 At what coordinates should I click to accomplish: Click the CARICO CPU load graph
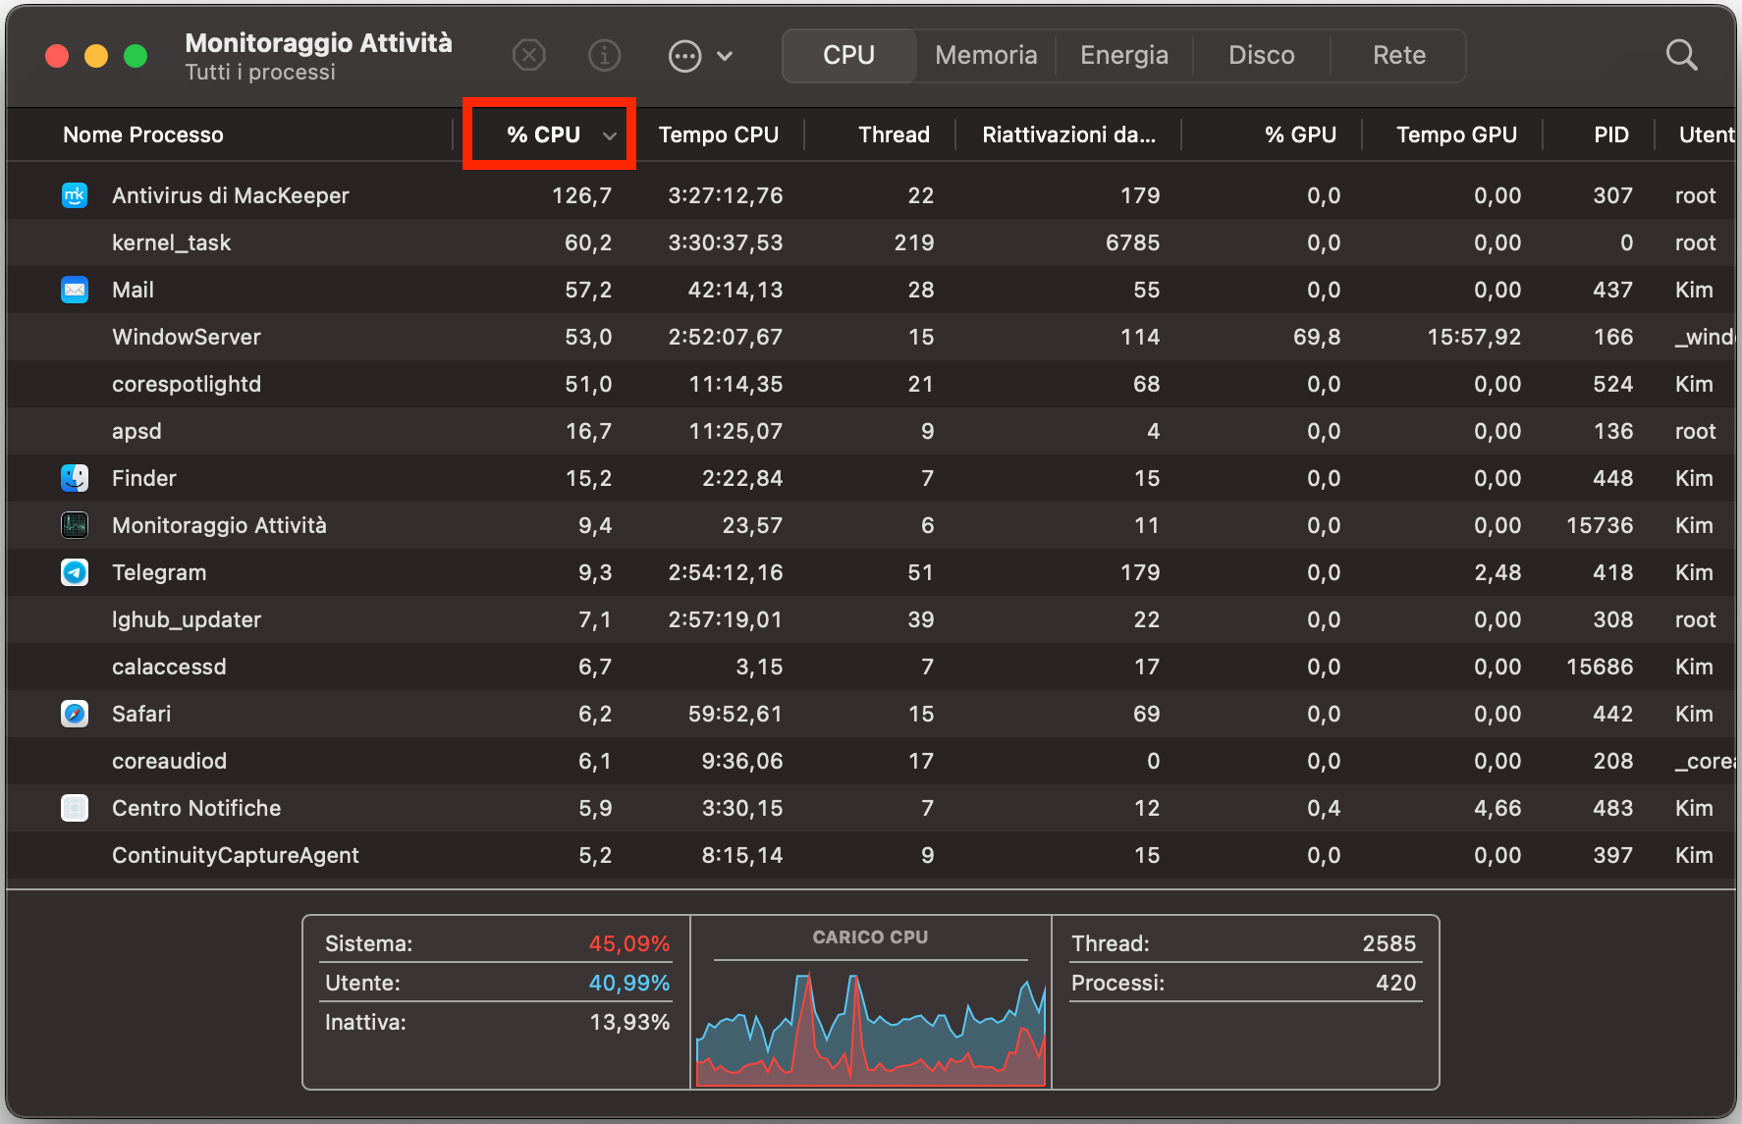point(871,1027)
